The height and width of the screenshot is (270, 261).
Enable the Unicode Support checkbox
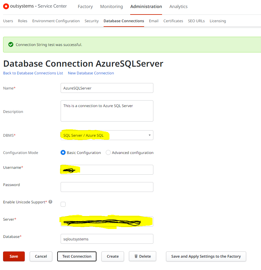63,204
